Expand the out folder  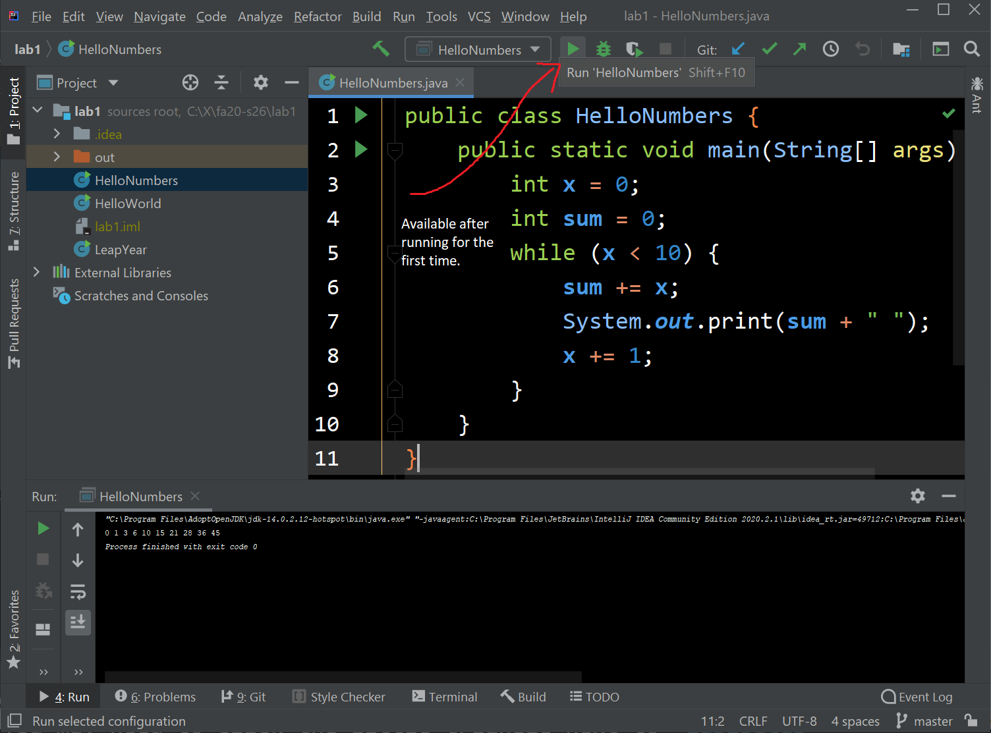tap(57, 157)
